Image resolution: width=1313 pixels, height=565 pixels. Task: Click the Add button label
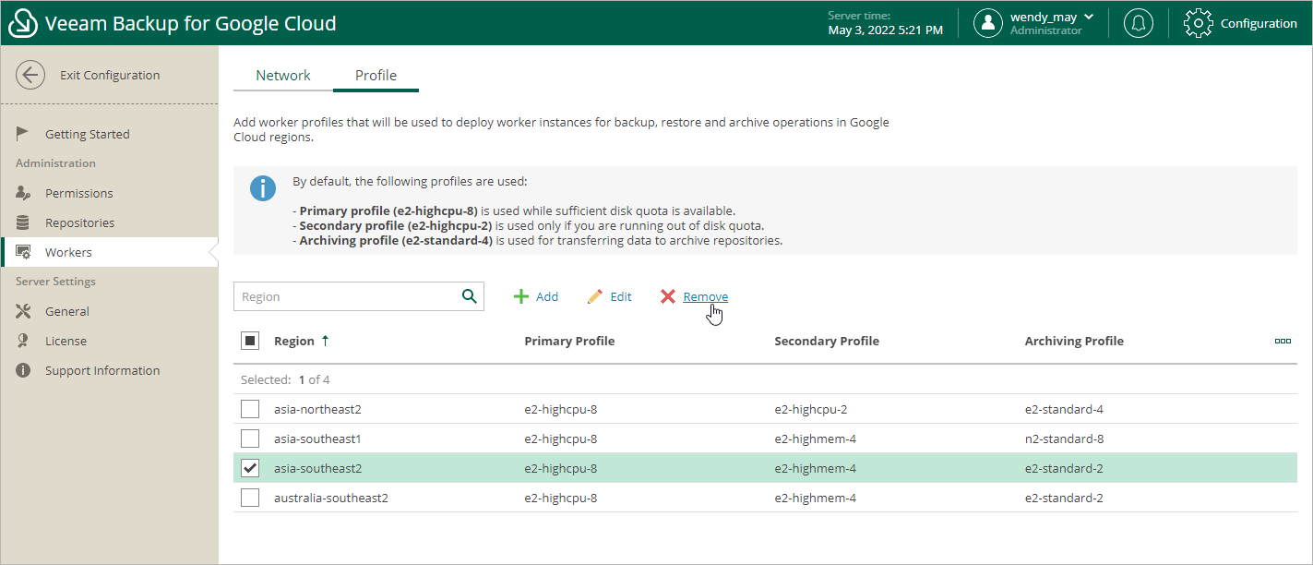tap(547, 296)
